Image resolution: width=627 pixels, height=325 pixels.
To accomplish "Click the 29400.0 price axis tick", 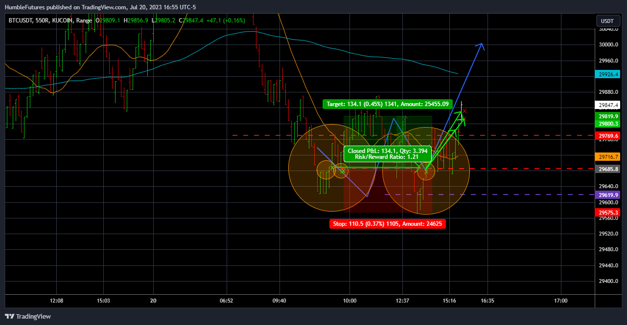I will 608,281.
